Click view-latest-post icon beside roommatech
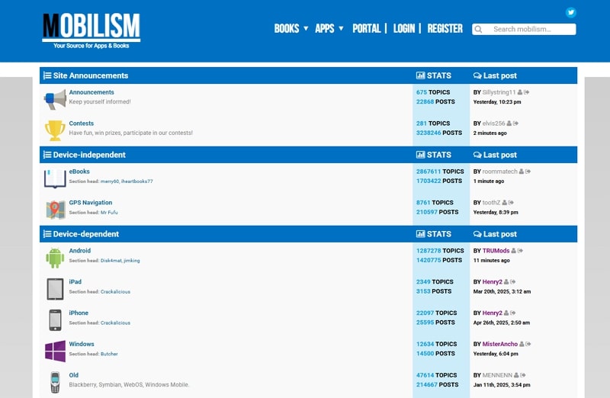Image resolution: width=610 pixels, height=398 pixels. click(528, 172)
